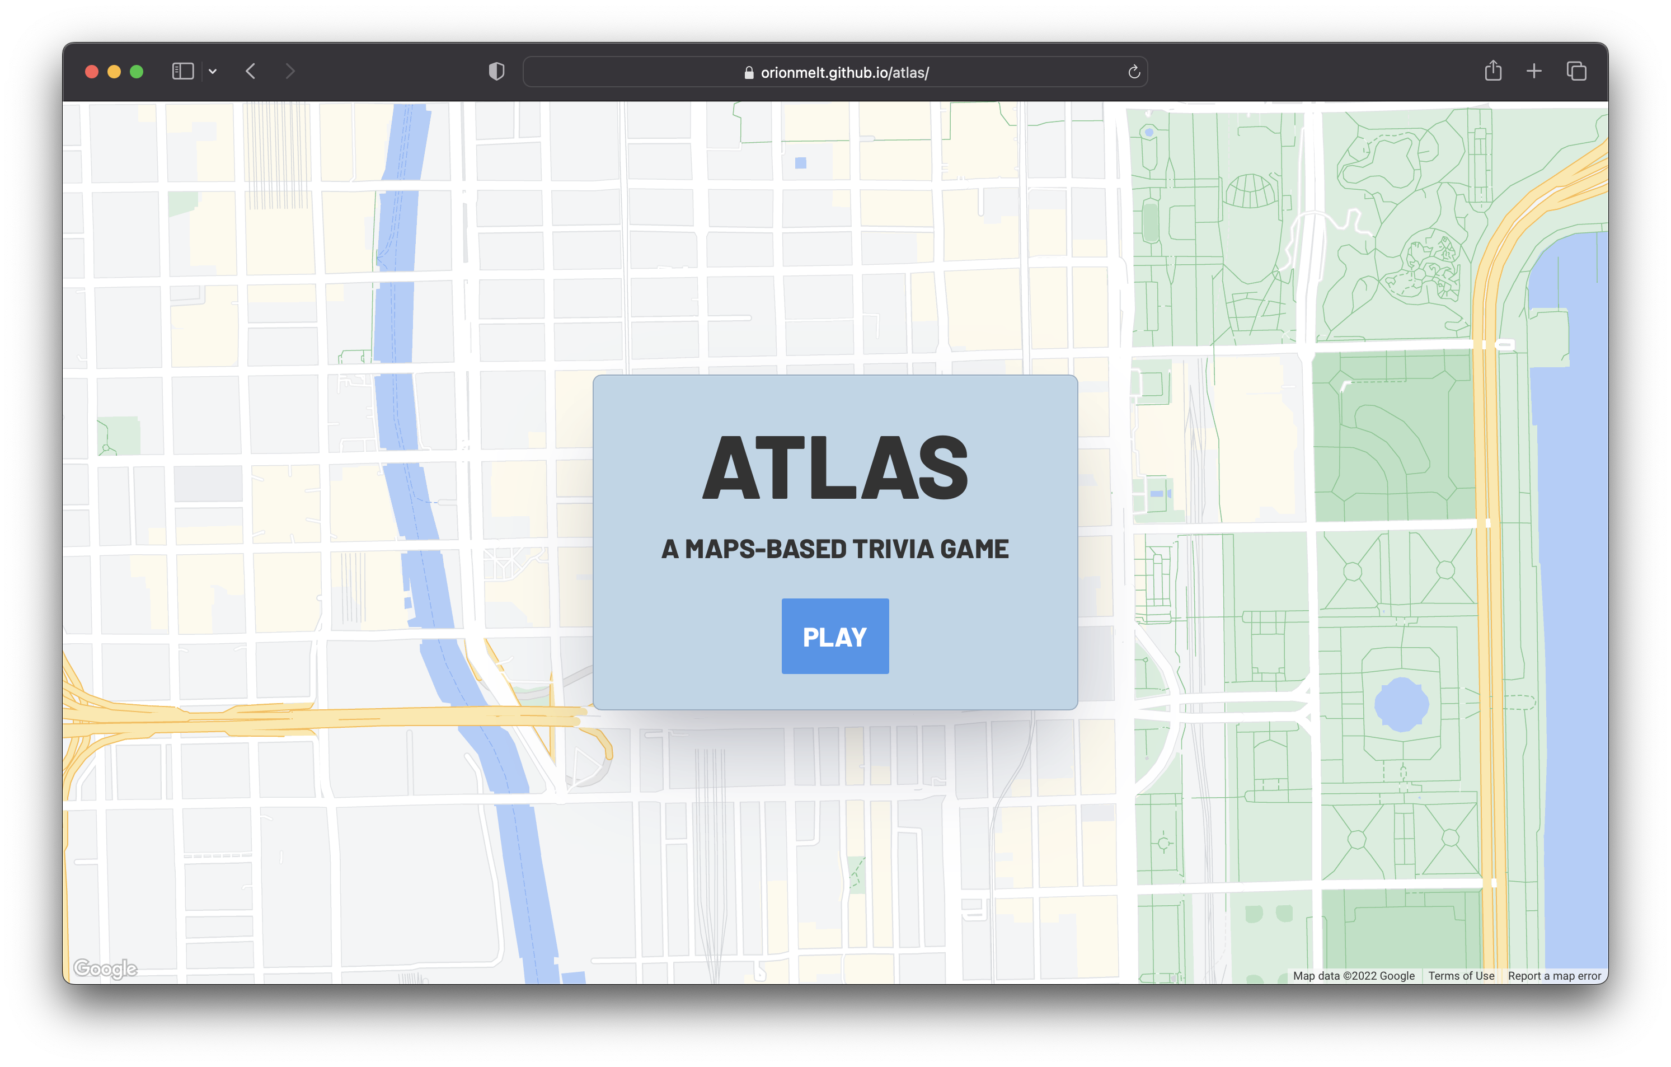The height and width of the screenshot is (1067, 1671).
Task: Click the green fullscreen window button
Action: 137,72
